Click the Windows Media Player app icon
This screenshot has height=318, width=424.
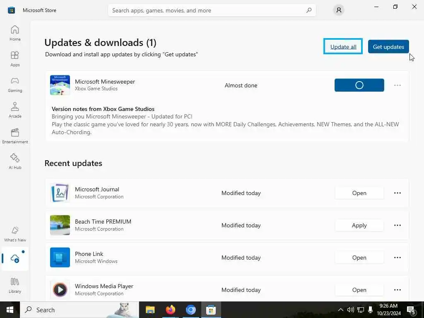tap(60, 289)
